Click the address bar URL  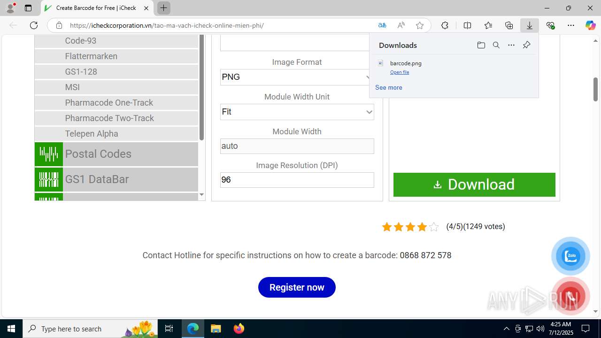pyautogui.click(x=167, y=25)
